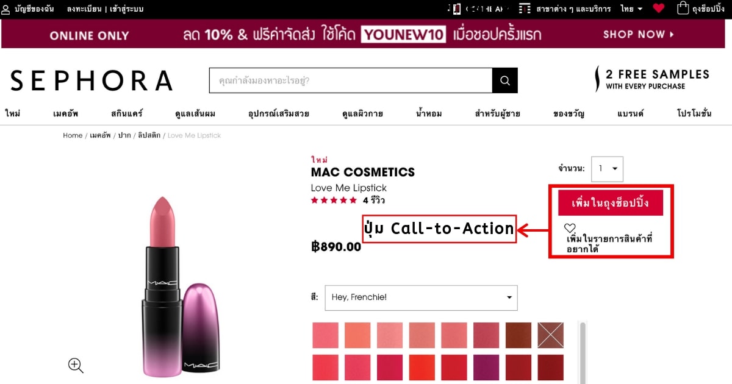Screen dimensions: 732x384
Task: Click the red heart wishlist icon in header
Action: [658, 9]
